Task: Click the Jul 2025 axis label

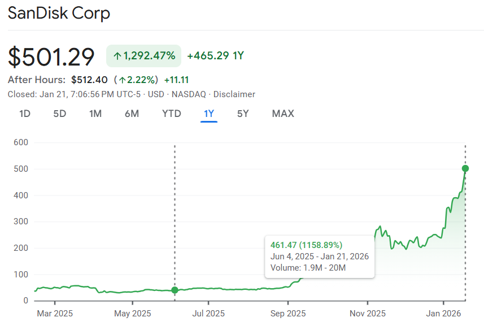Action: pyautogui.click(x=208, y=314)
